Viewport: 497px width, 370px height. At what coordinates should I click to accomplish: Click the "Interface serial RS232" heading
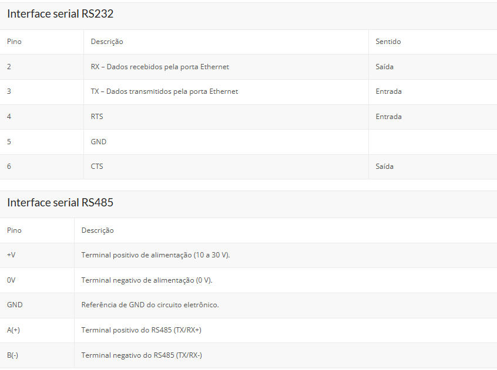click(60, 14)
